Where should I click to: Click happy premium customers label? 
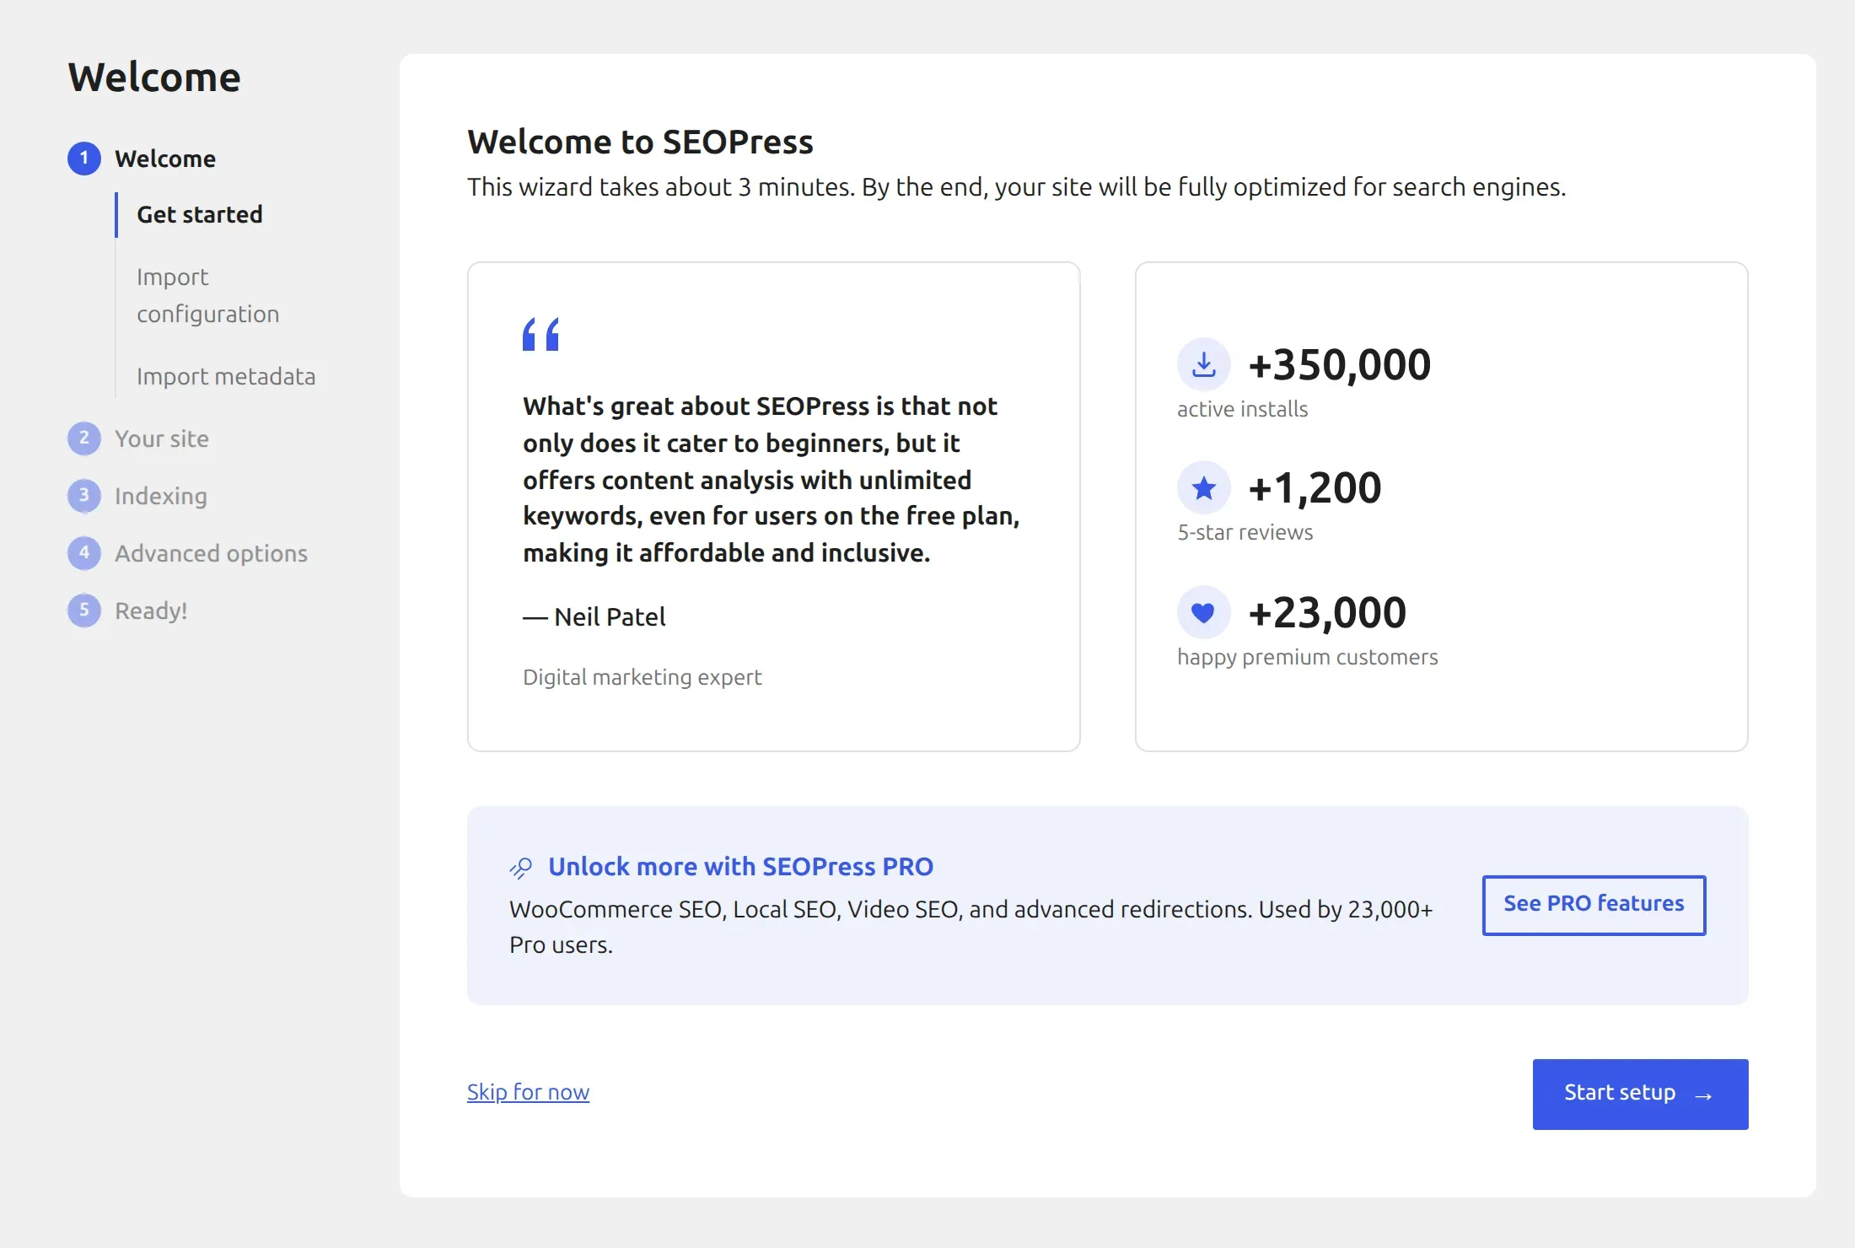pos(1308,657)
